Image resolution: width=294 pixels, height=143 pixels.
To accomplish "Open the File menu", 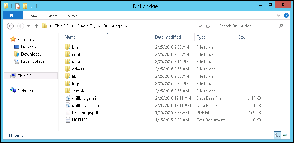I will click(x=13, y=16).
